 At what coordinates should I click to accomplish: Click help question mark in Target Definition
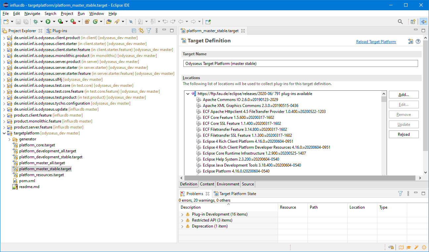point(418,41)
